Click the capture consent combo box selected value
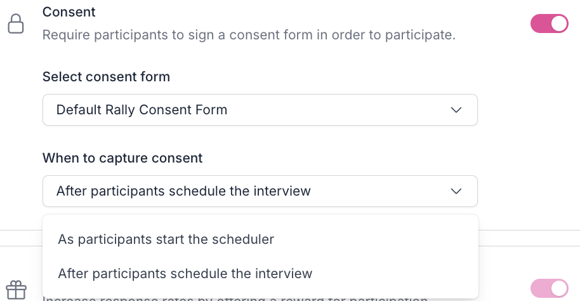This screenshot has width=580, height=301. tap(183, 191)
